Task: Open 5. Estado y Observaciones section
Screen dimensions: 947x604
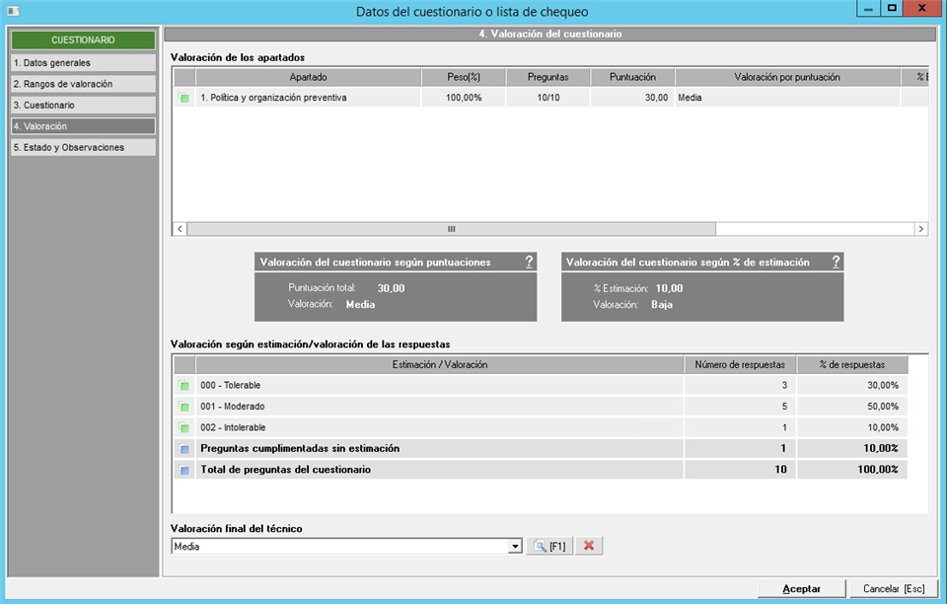Action: coord(83,147)
